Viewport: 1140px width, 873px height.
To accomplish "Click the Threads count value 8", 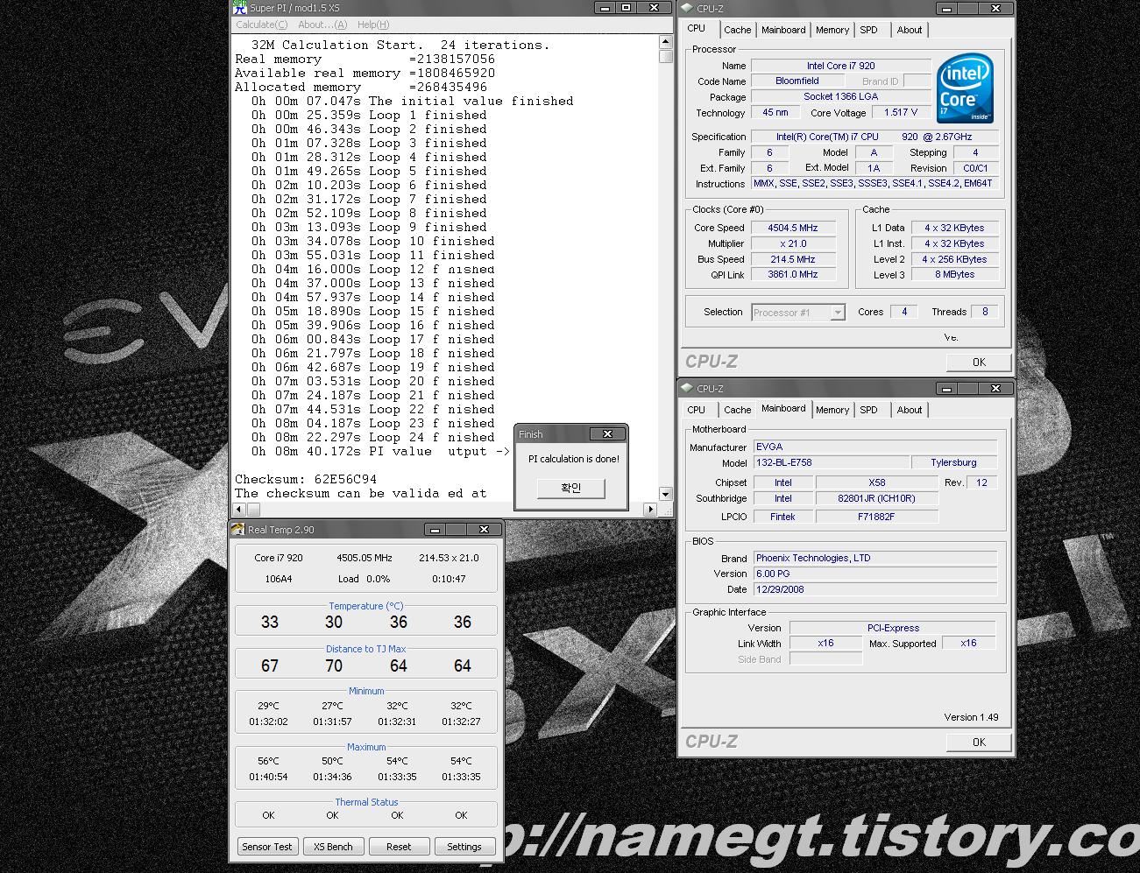I will (x=985, y=311).
